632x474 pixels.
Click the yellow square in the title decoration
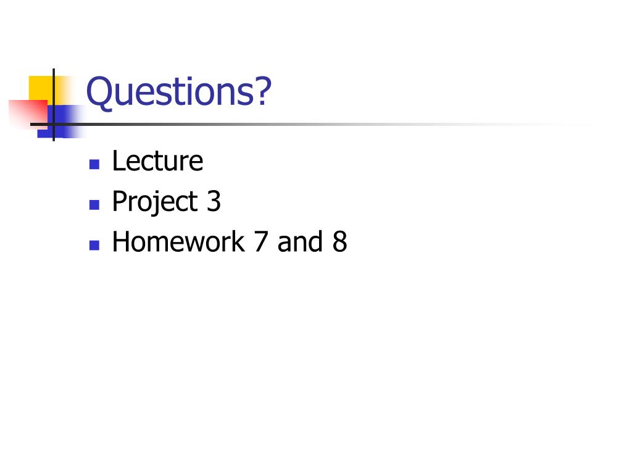click(41, 88)
